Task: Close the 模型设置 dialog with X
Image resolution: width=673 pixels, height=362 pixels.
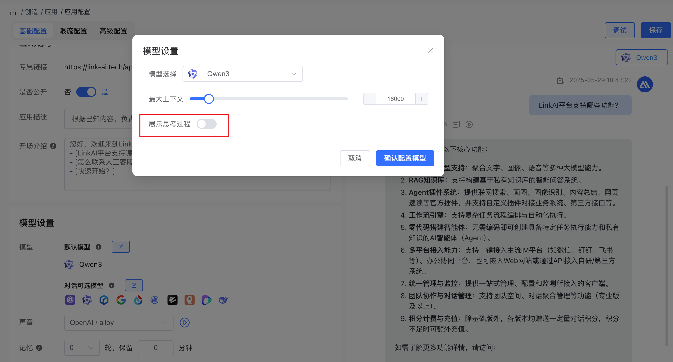Action: pos(431,50)
